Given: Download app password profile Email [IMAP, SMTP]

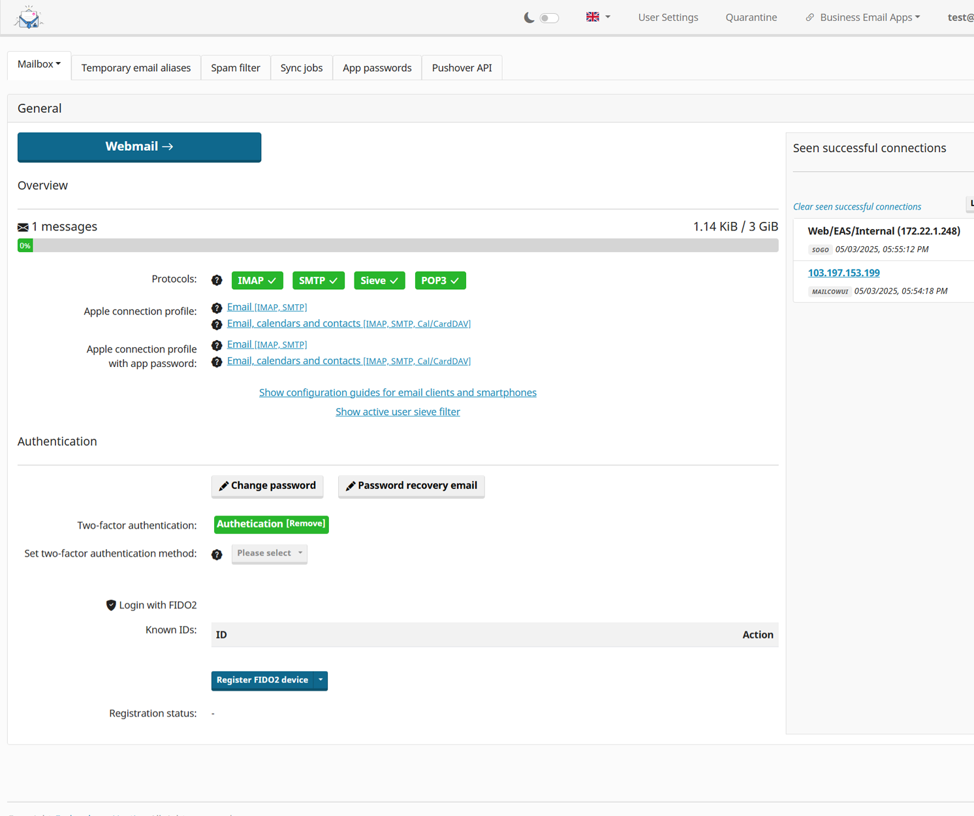Looking at the screenshot, I should (x=267, y=344).
